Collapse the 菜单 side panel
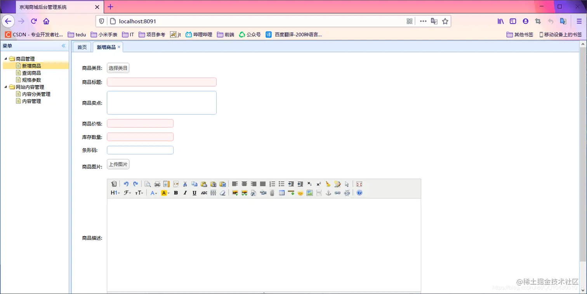Screen dimensions: 587x294 pos(64,46)
